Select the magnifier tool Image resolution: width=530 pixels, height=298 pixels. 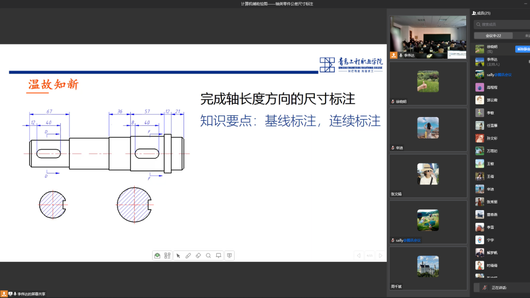click(209, 256)
